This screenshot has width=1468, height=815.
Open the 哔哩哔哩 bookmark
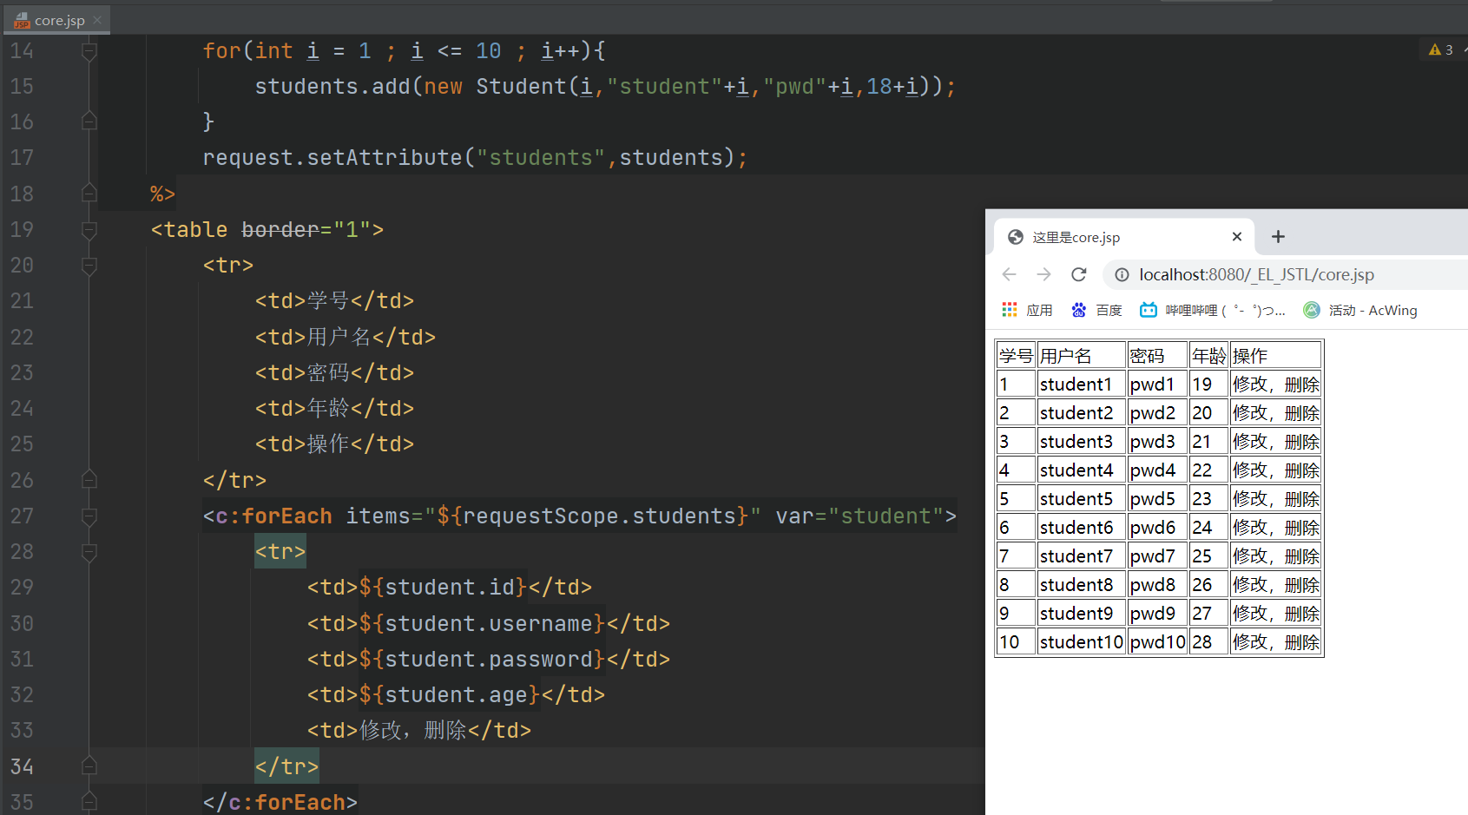click(x=1213, y=310)
